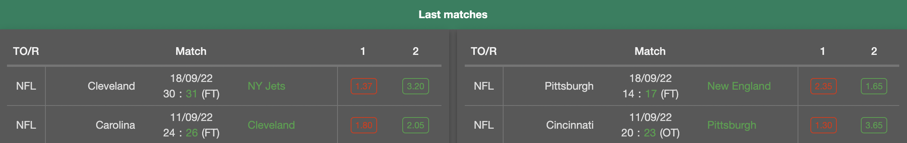Select the 3.20 odds for NY Jets

click(415, 86)
